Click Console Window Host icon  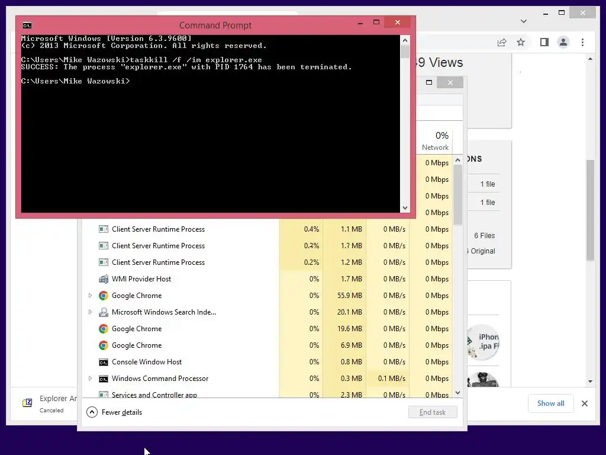(x=103, y=362)
